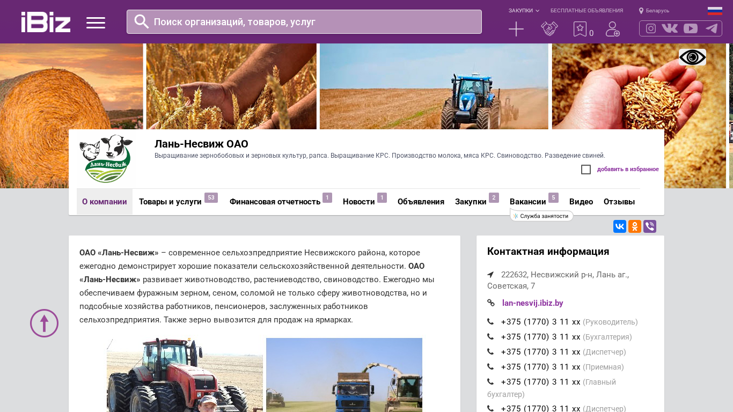
Task: Reveal the Бухгалтерия phone number
Action: click(540, 337)
